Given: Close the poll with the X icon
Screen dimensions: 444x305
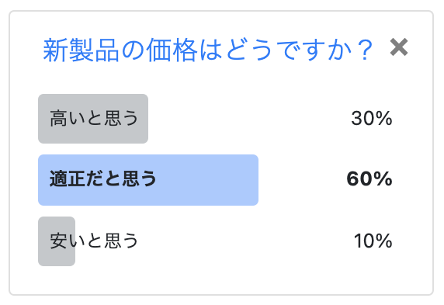Looking at the screenshot, I should click(399, 47).
